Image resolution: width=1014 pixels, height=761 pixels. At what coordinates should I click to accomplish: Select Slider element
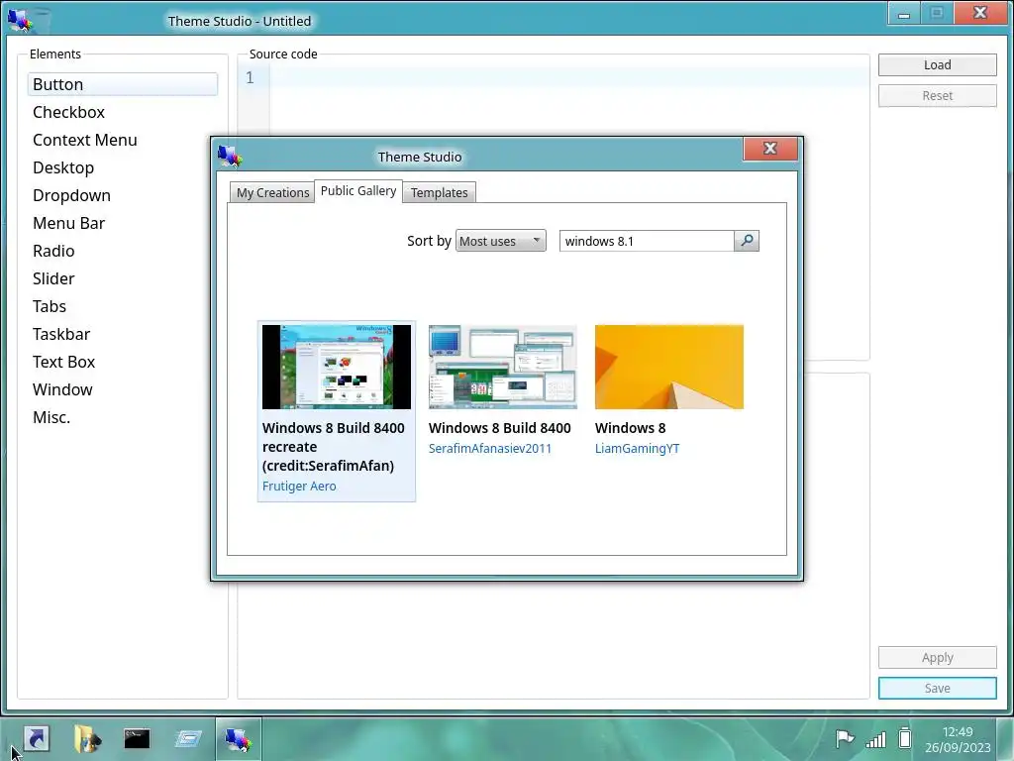coord(122,278)
